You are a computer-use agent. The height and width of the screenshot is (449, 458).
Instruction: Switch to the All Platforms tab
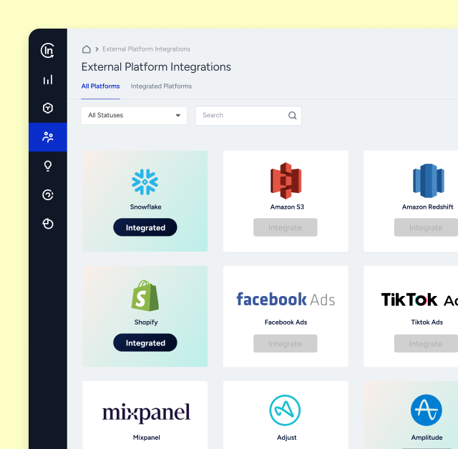pyautogui.click(x=100, y=87)
